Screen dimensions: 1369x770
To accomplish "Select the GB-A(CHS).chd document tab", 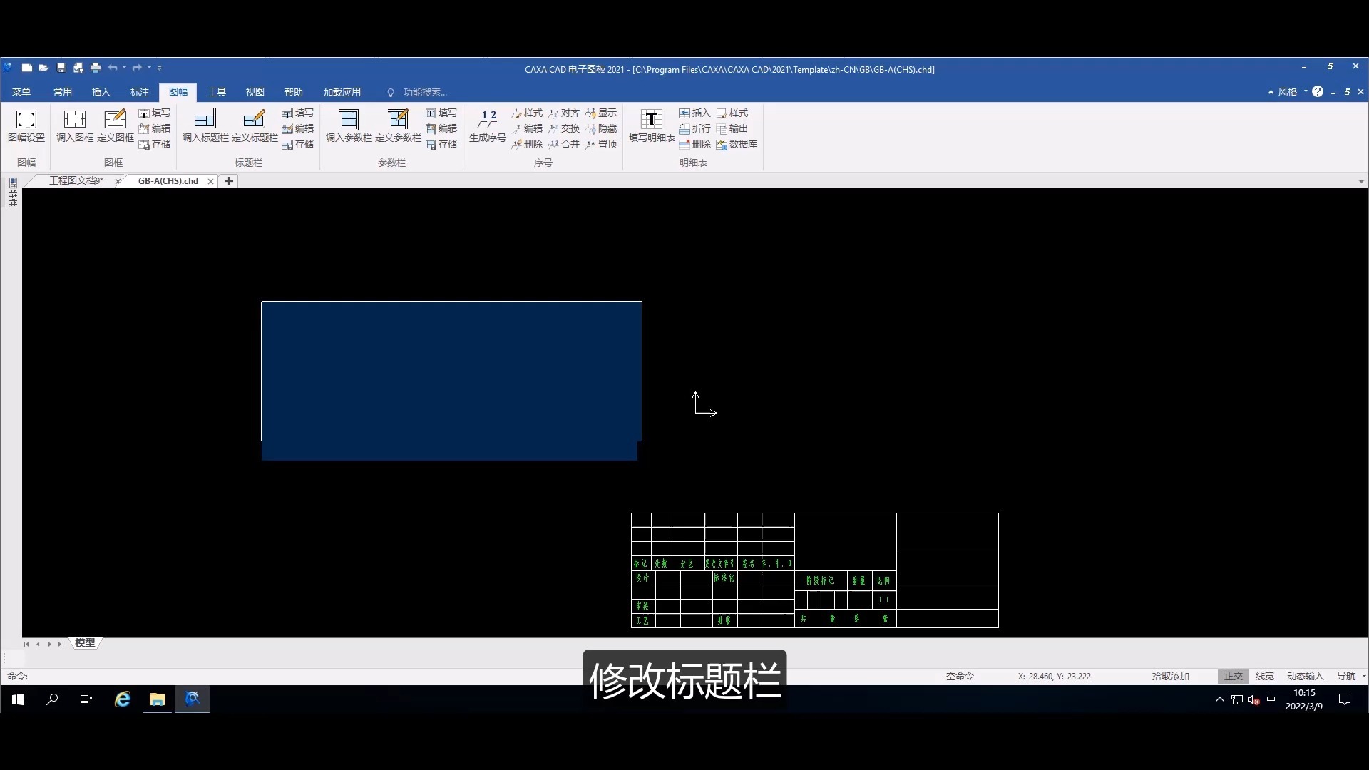I will pyautogui.click(x=167, y=180).
